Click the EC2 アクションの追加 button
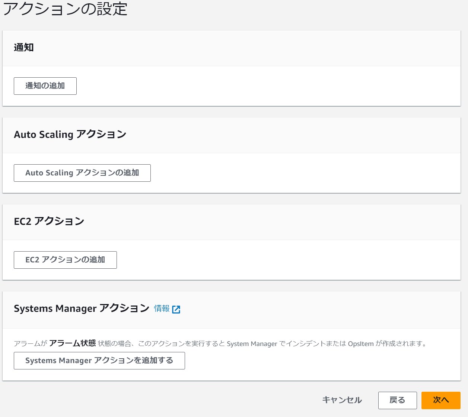The height and width of the screenshot is (417, 468). (x=65, y=260)
